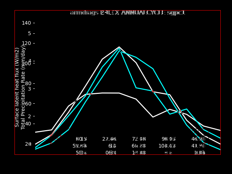
Task: Click the "3" precipitation tick label
Action: 29,88
